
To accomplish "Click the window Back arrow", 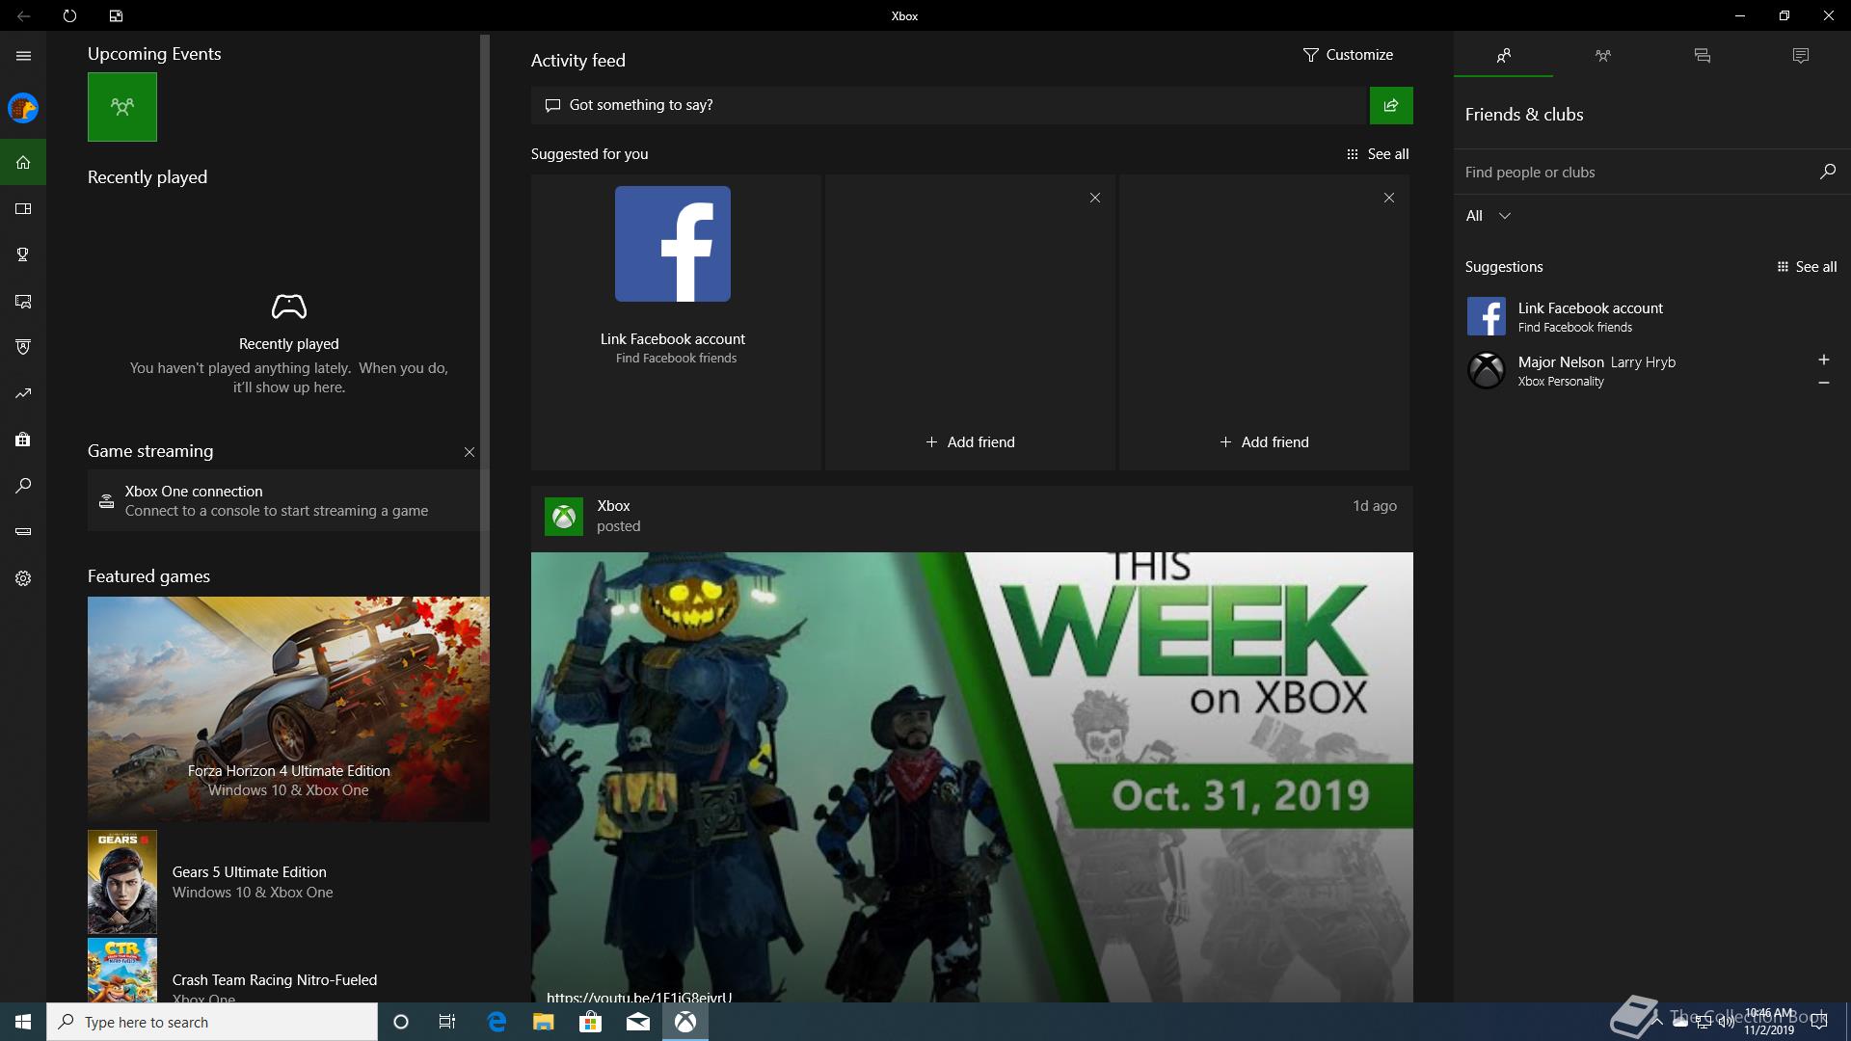I will [23, 15].
